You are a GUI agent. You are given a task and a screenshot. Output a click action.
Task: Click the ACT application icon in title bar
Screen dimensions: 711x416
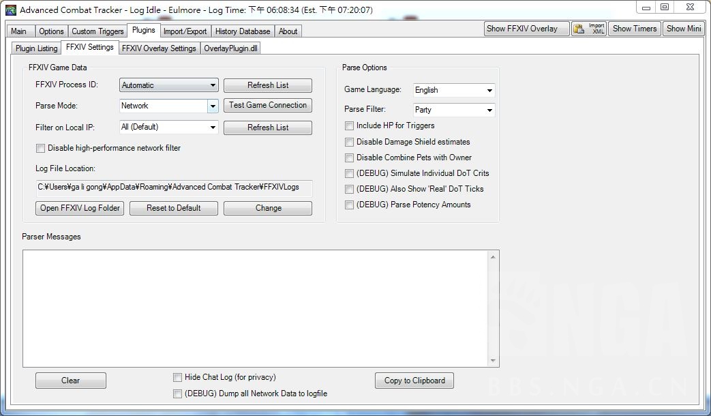pyautogui.click(x=10, y=10)
